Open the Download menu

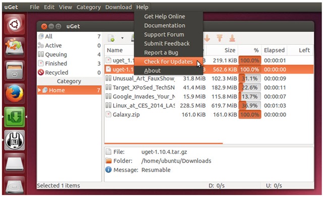119,7
